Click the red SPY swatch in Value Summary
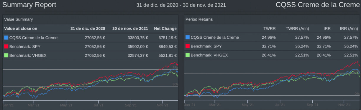The width and height of the screenshot is (361, 110). point(6,46)
